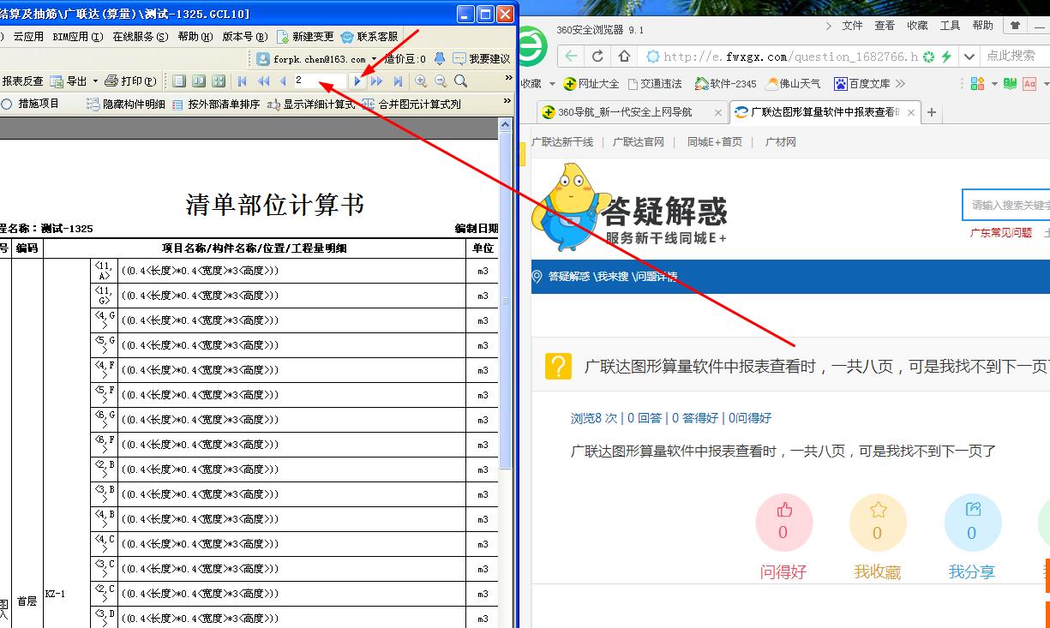Click the browser refresh icon
Screen dimensions: 1050x628
[598, 57]
